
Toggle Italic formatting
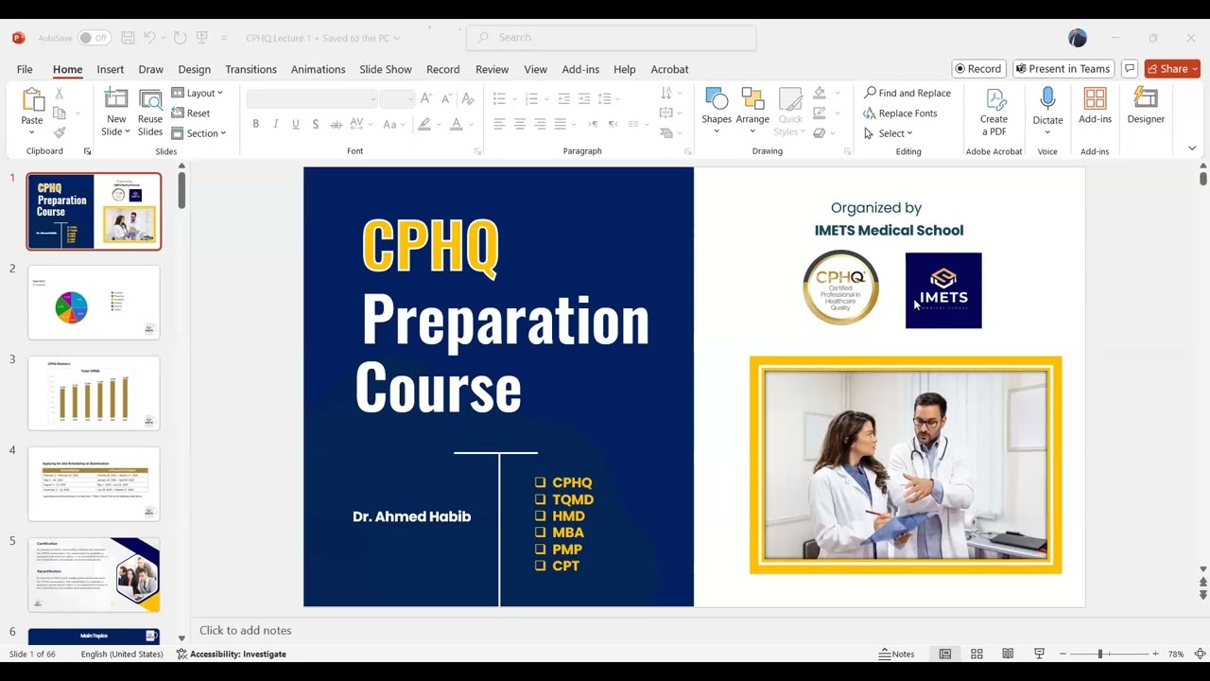pos(275,124)
